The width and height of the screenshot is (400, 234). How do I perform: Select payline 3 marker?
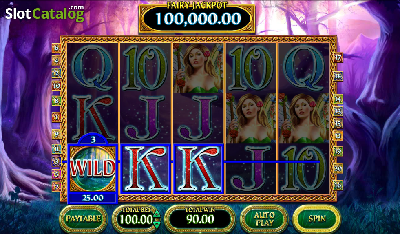[x=56, y=161]
